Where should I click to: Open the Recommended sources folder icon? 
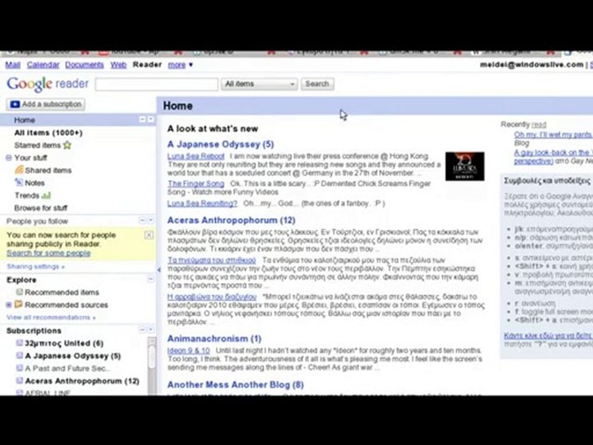(x=19, y=304)
